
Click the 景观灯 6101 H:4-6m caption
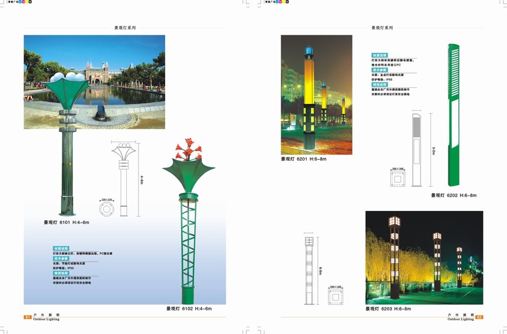66,221
